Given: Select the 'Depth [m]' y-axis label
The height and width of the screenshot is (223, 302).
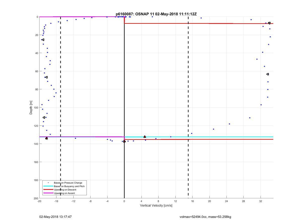Looking at the screenshot, I should pos(31,107).
